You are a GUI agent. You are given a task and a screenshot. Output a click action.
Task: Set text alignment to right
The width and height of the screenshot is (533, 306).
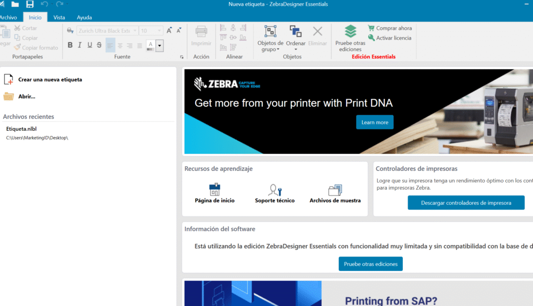tap(130, 45)
